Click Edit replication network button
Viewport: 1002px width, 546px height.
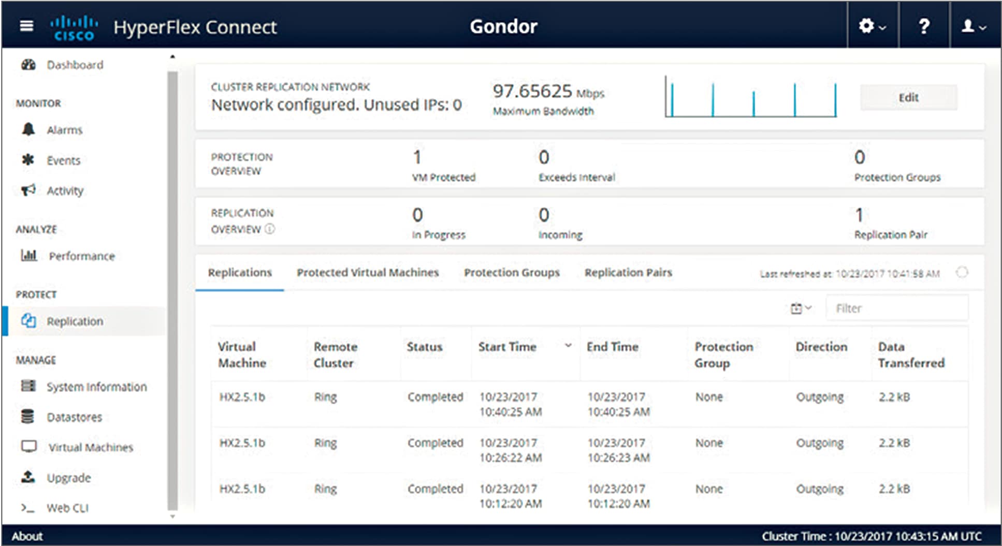pyautogui.click(x=909, y=97)
